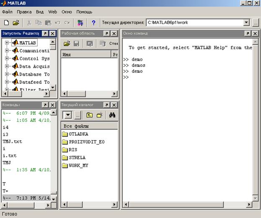Click the Open selection workspace icon

(x=90, y=44)
